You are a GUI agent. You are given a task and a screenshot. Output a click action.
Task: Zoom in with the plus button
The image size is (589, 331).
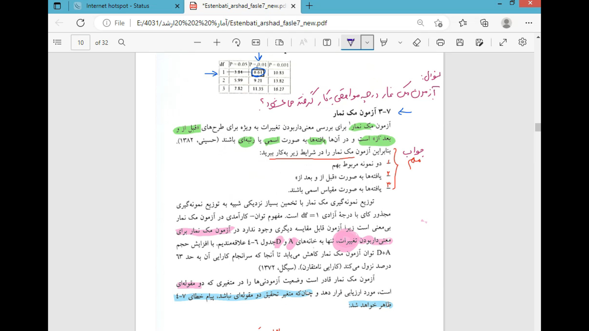pyautogui.click(x=217, y=42)
